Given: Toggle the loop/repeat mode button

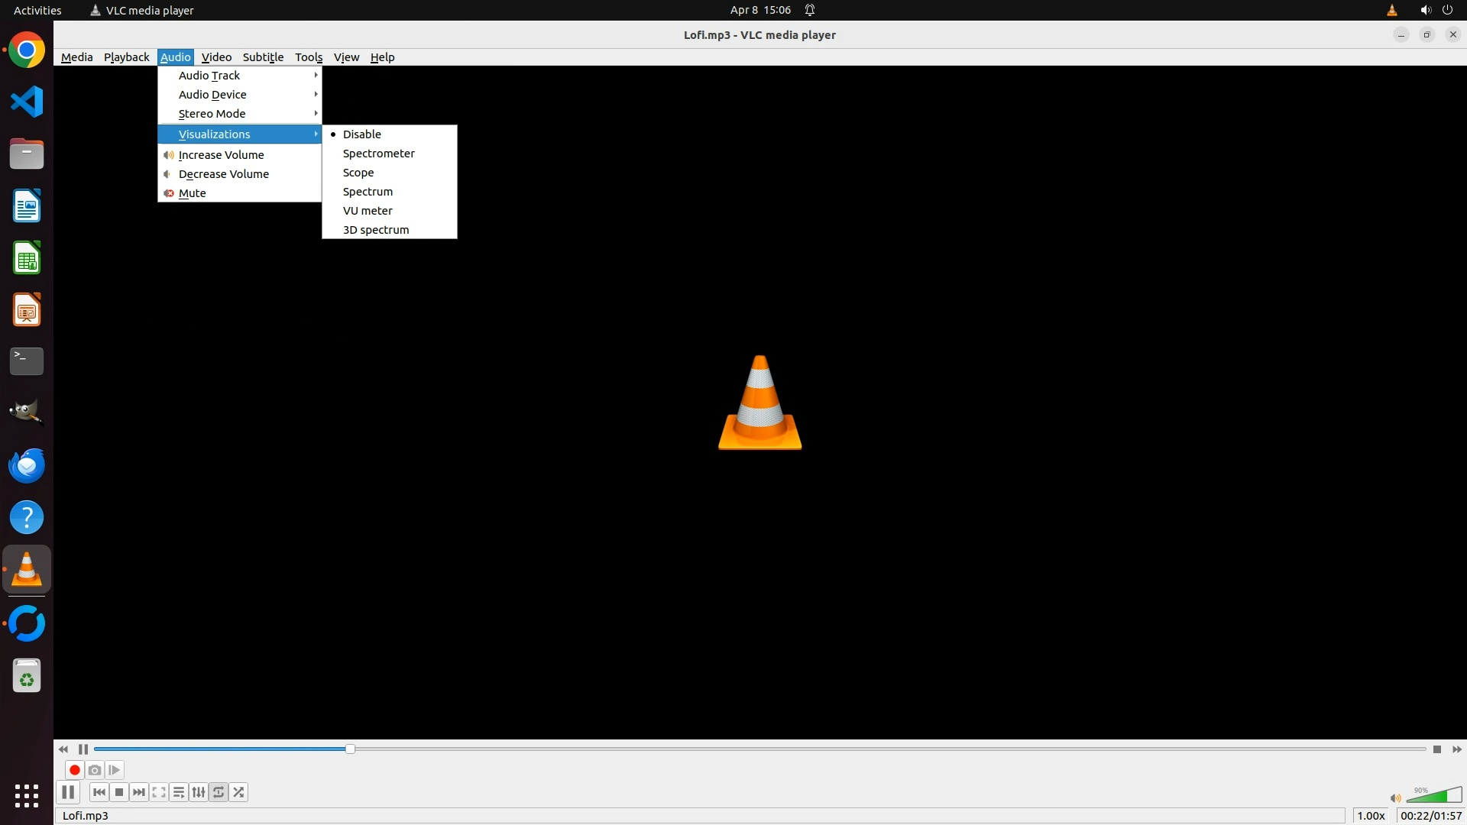Looking at the screenshot, I should 219,792.
